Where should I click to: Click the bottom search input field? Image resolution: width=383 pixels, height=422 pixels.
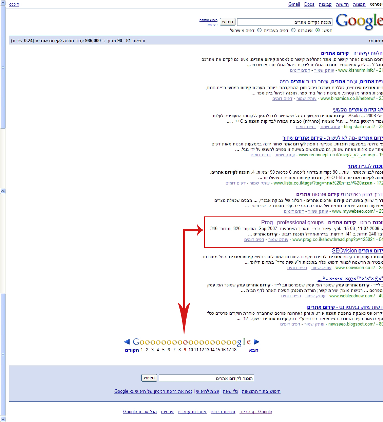click(206, 378)
